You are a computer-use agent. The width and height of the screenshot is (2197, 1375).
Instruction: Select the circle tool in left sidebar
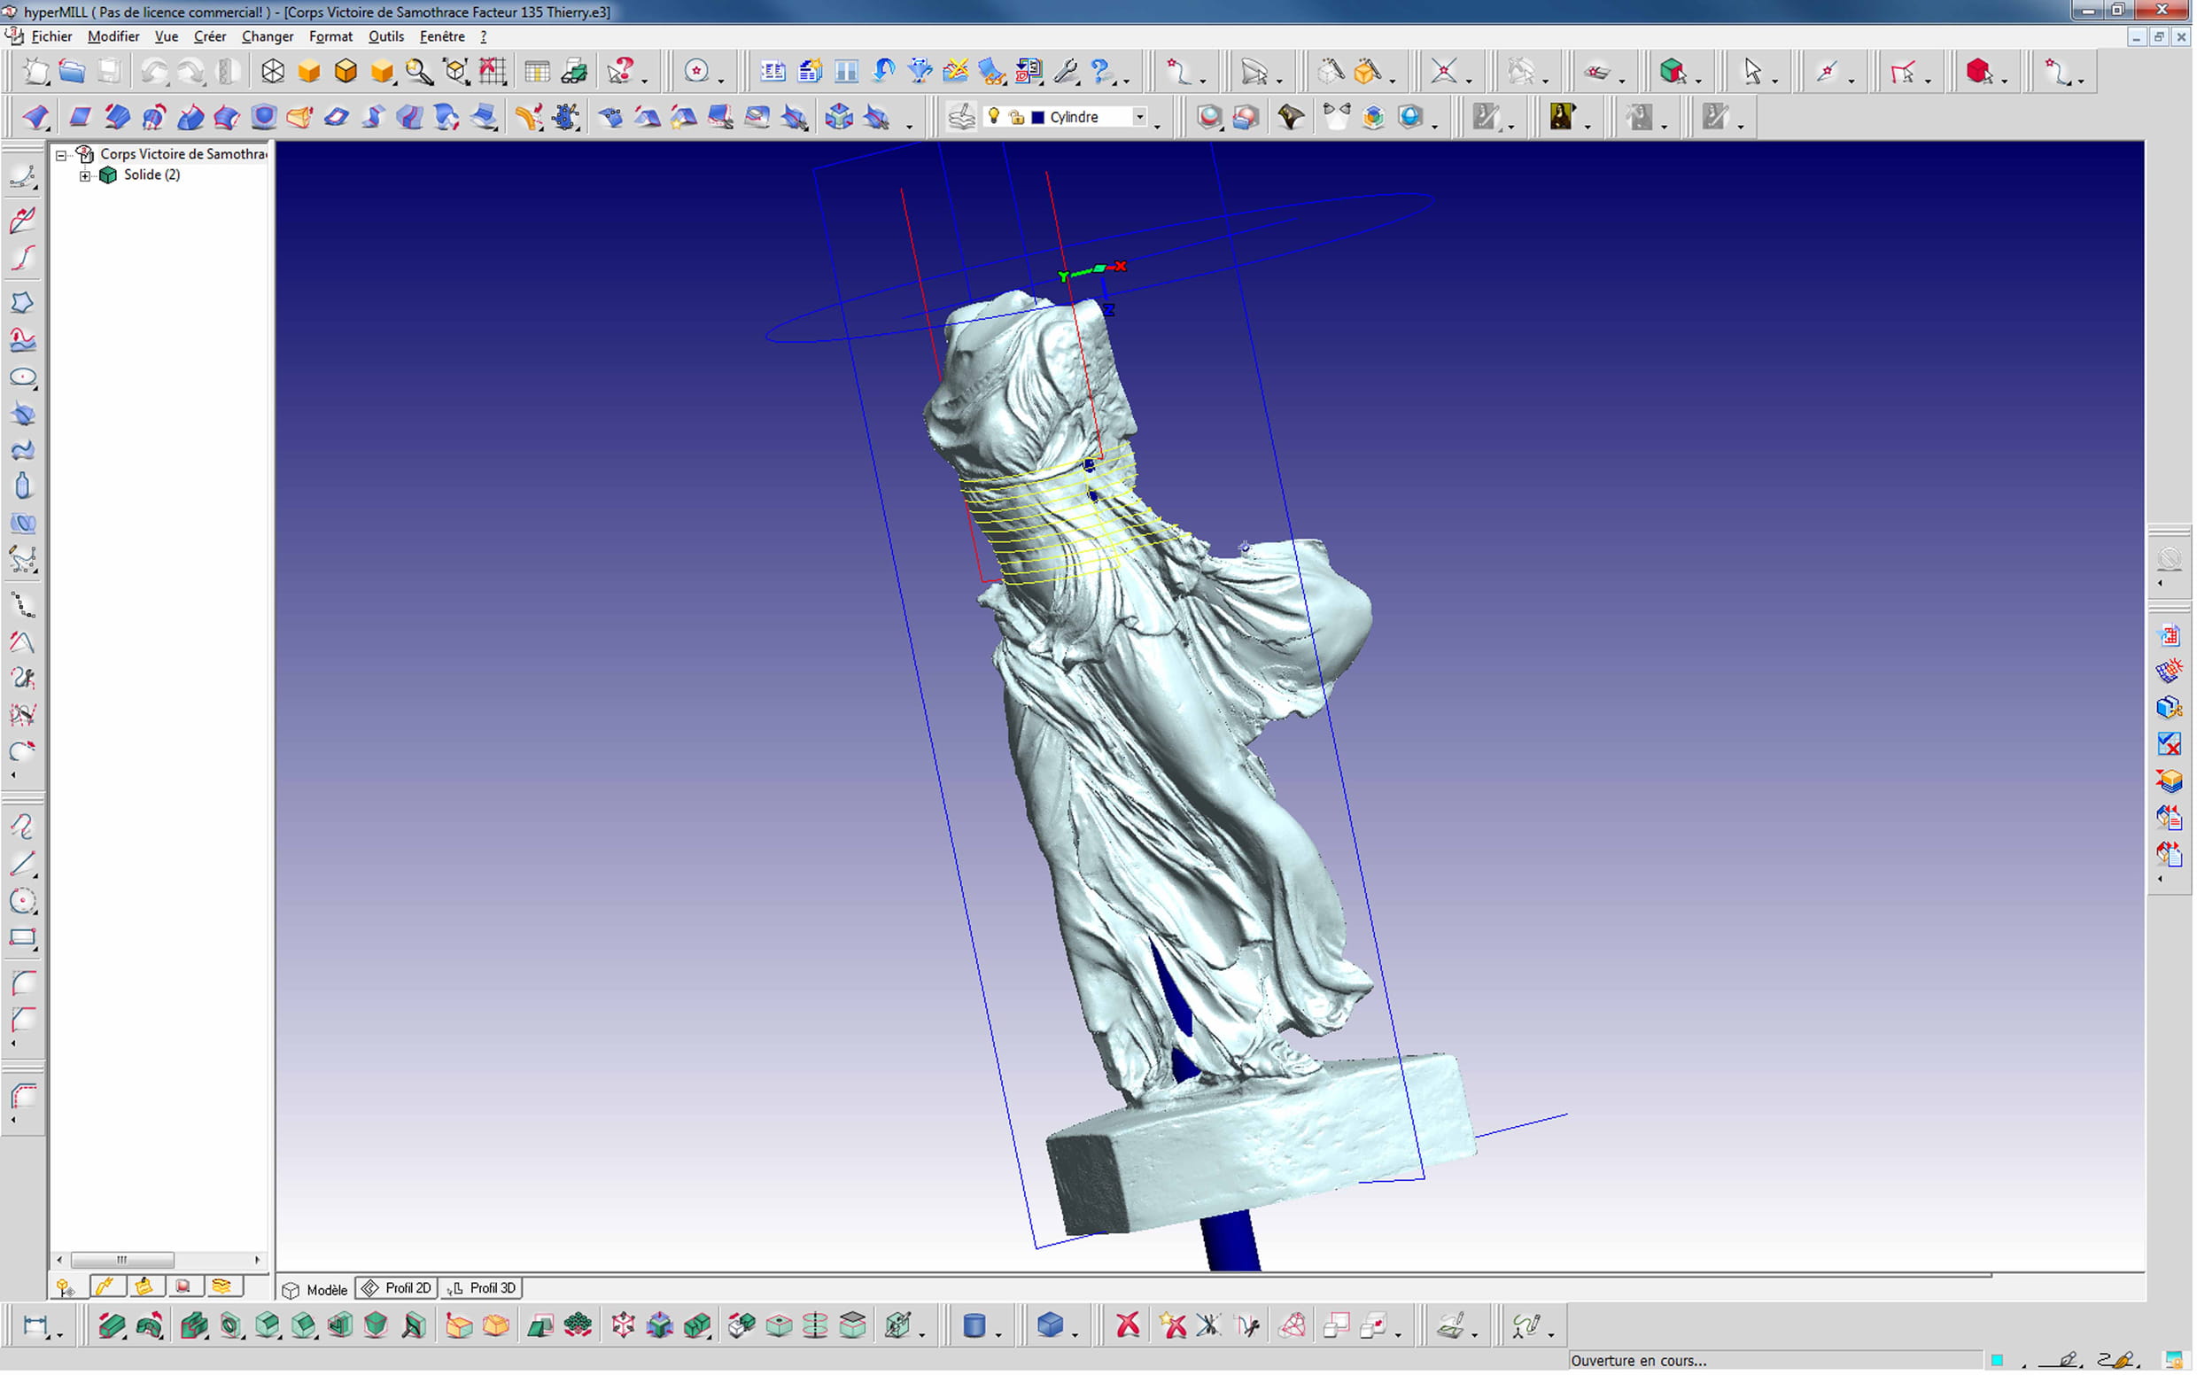(23, 901)
